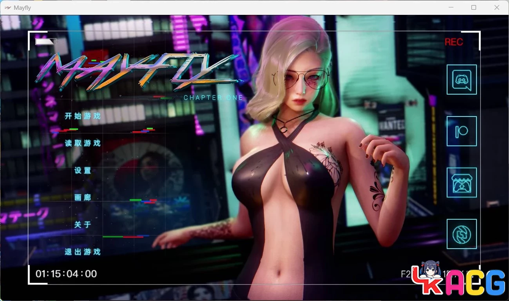
Task: Click the MAYFLY title logo
Action: pos(137,72)
